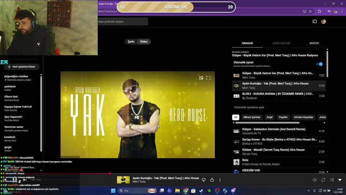Viewport: 346px width, 195px height.
Task: Dislike the current song
Action: pos(204,180)
